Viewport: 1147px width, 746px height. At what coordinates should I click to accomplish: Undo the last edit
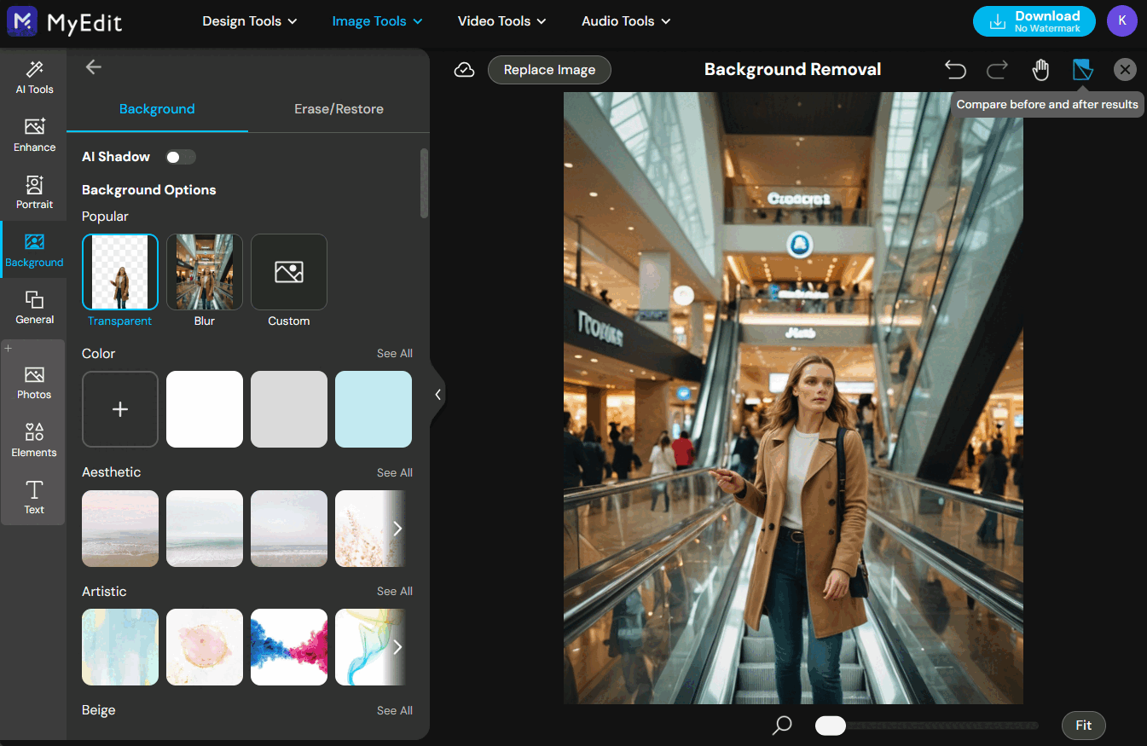click(x=955, y=69)
